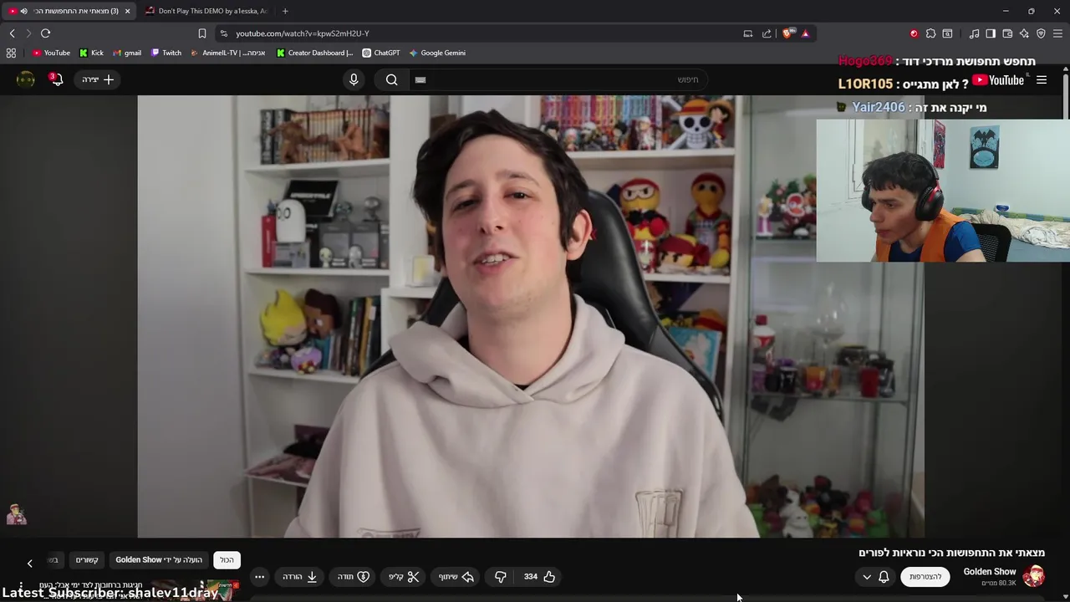
Task: Select the הכול filter chip
Action: 227,560
